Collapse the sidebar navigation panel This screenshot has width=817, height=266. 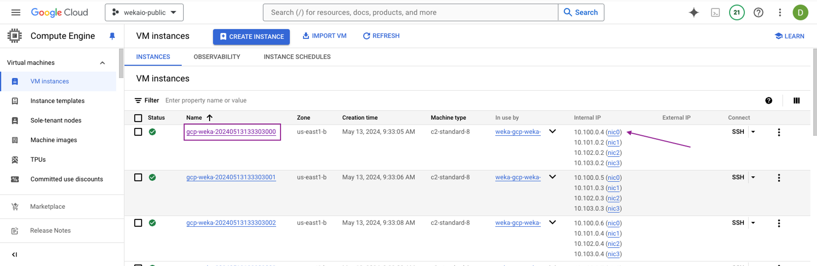click(x=15, y=255)
